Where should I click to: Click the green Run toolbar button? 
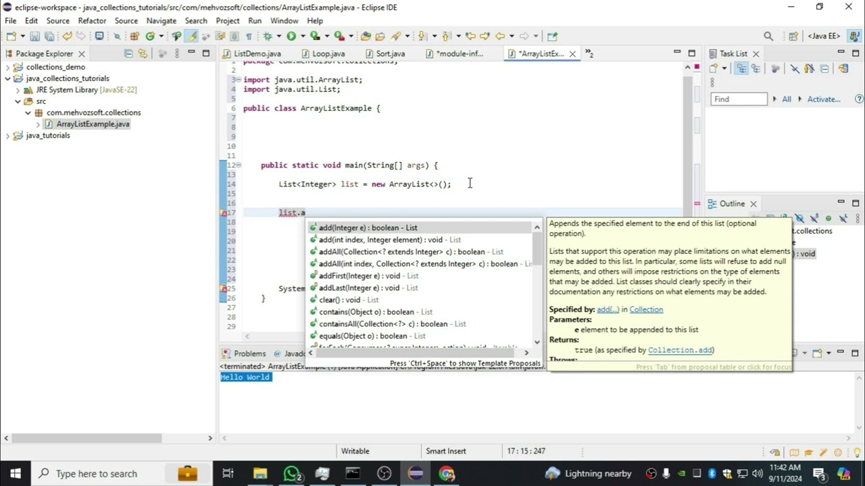[x=291, y=36]
